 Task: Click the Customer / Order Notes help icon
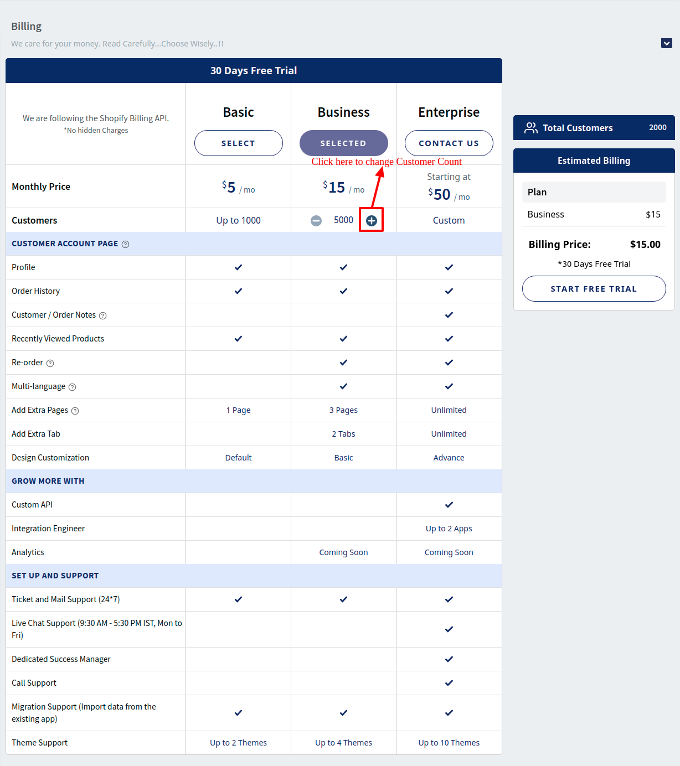(103, 315)
